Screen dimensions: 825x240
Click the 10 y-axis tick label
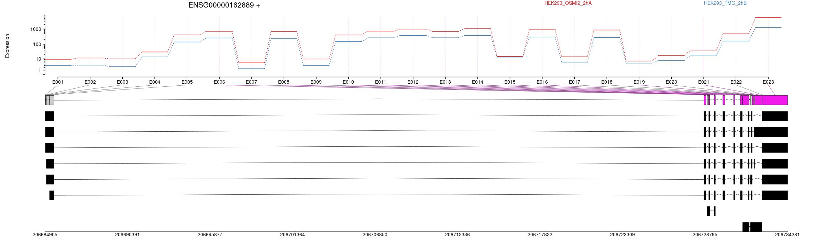point(38,59)
